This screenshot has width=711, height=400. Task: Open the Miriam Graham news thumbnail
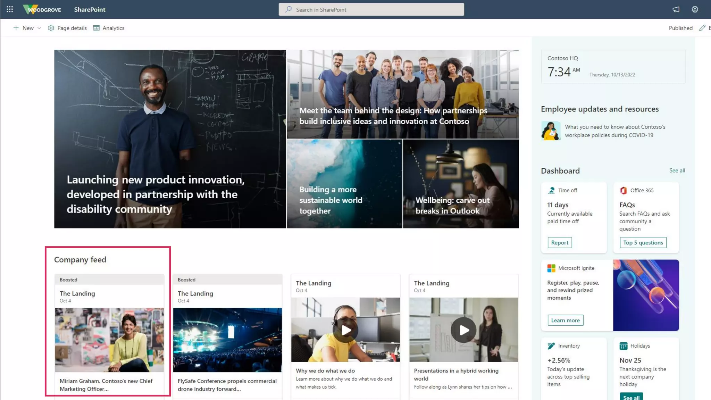point(109,340)
